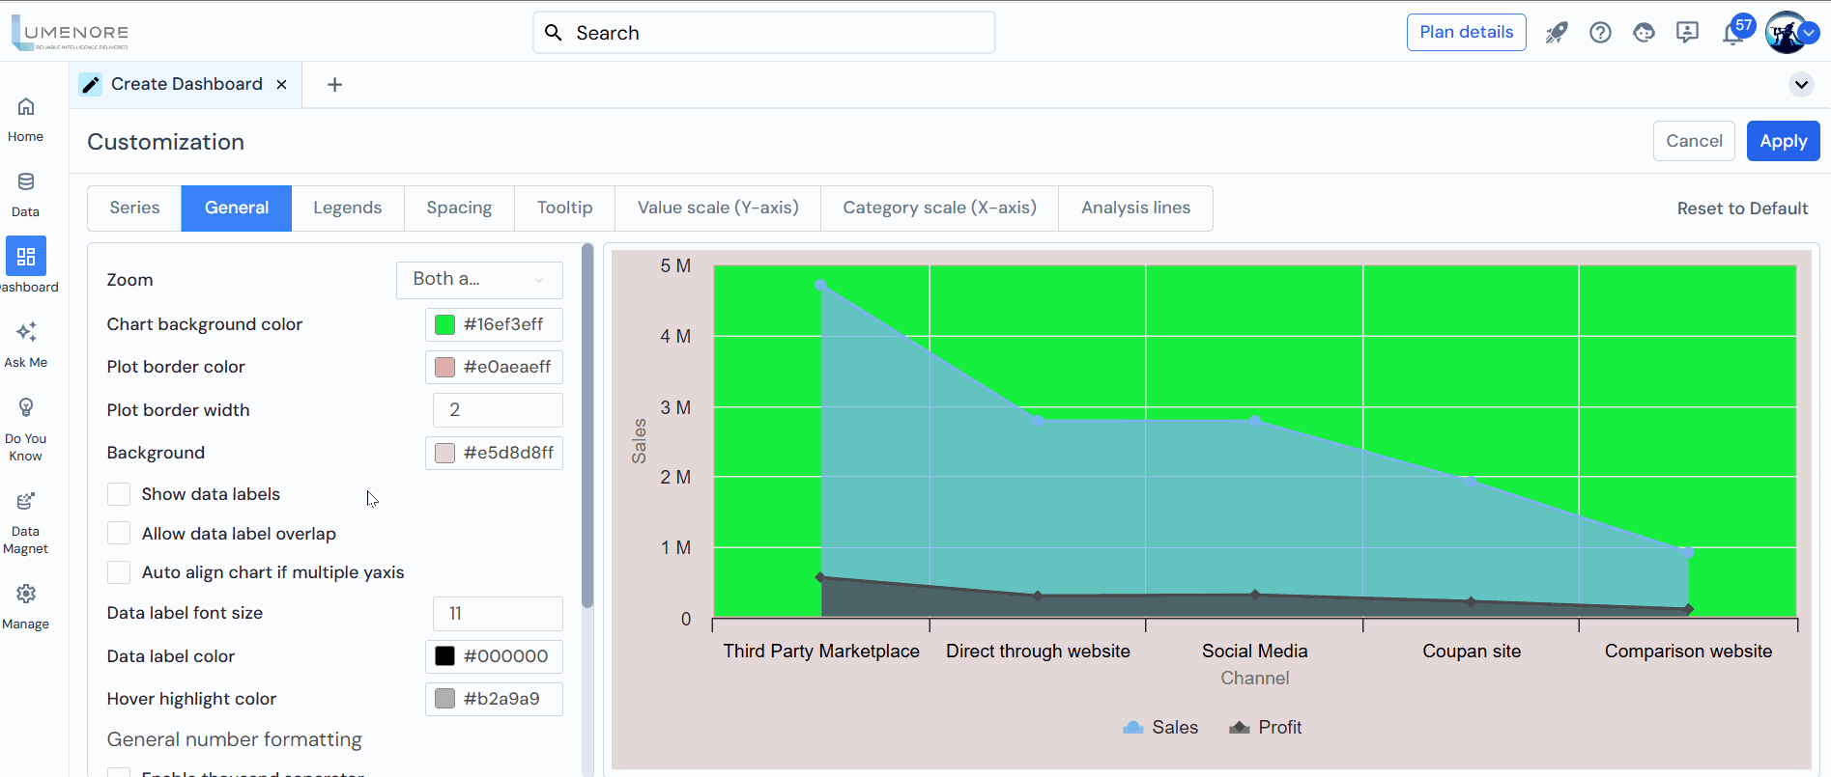Expand the Zoom dropdown
The image size is (1831, 777).
(479, 280)
